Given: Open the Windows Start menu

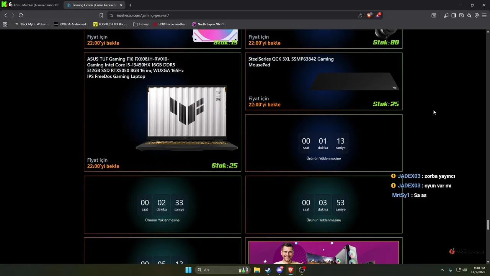Looking at the screenshot, I should [188, 270].
